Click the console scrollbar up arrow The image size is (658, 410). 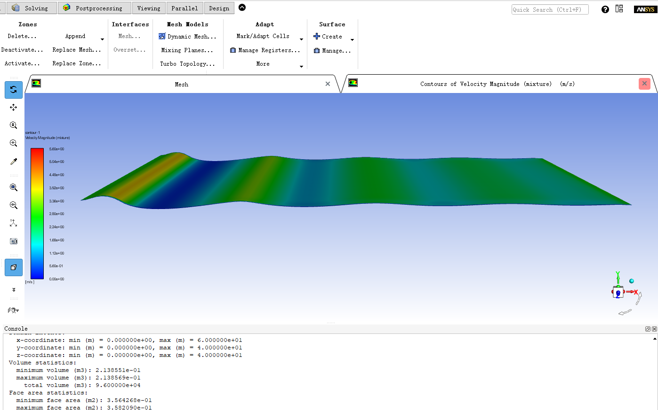[x=655, y=338]
